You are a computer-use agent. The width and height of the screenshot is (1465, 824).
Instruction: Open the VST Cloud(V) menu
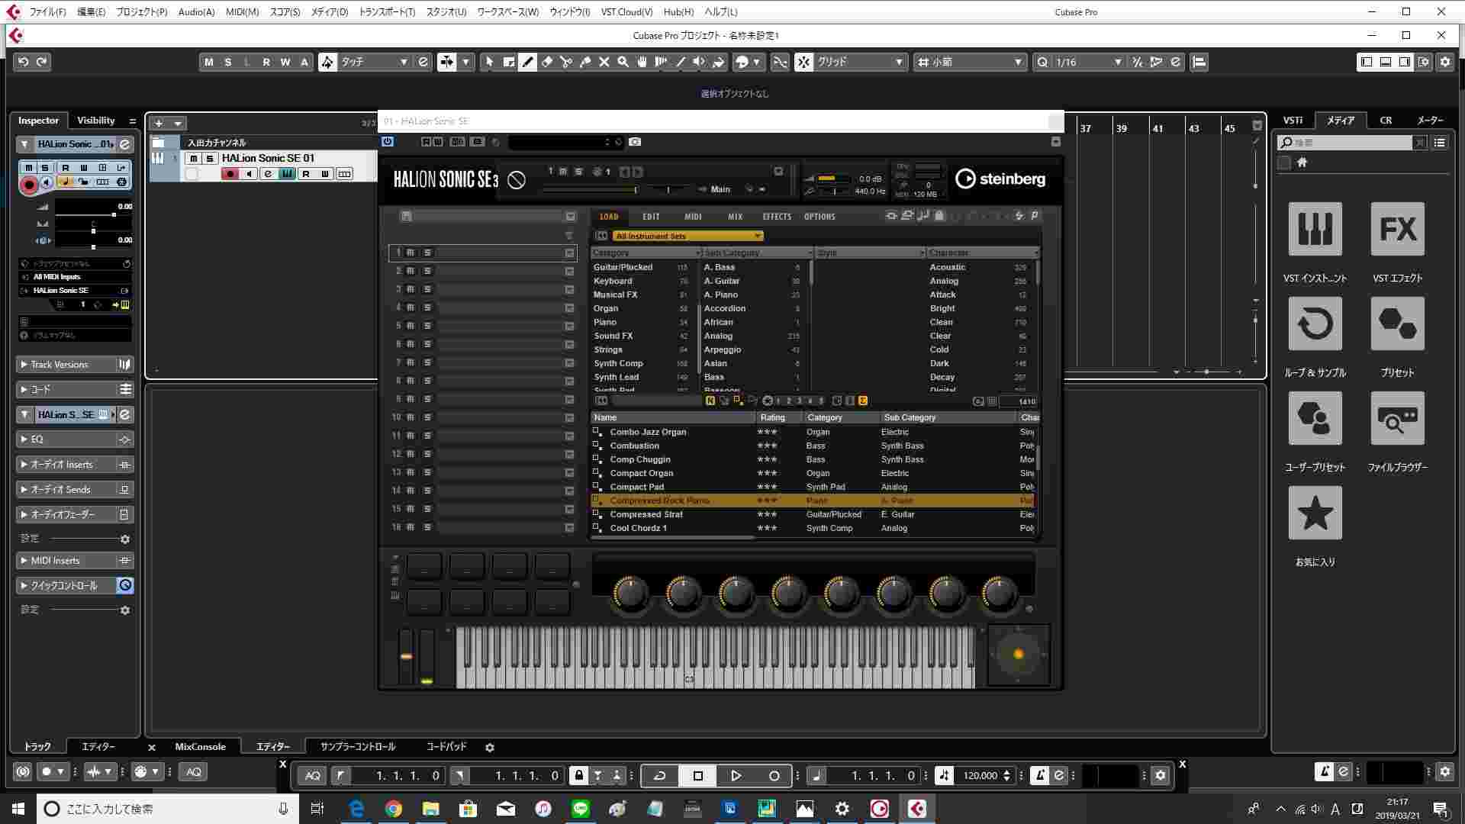click(x=626, y=11)
